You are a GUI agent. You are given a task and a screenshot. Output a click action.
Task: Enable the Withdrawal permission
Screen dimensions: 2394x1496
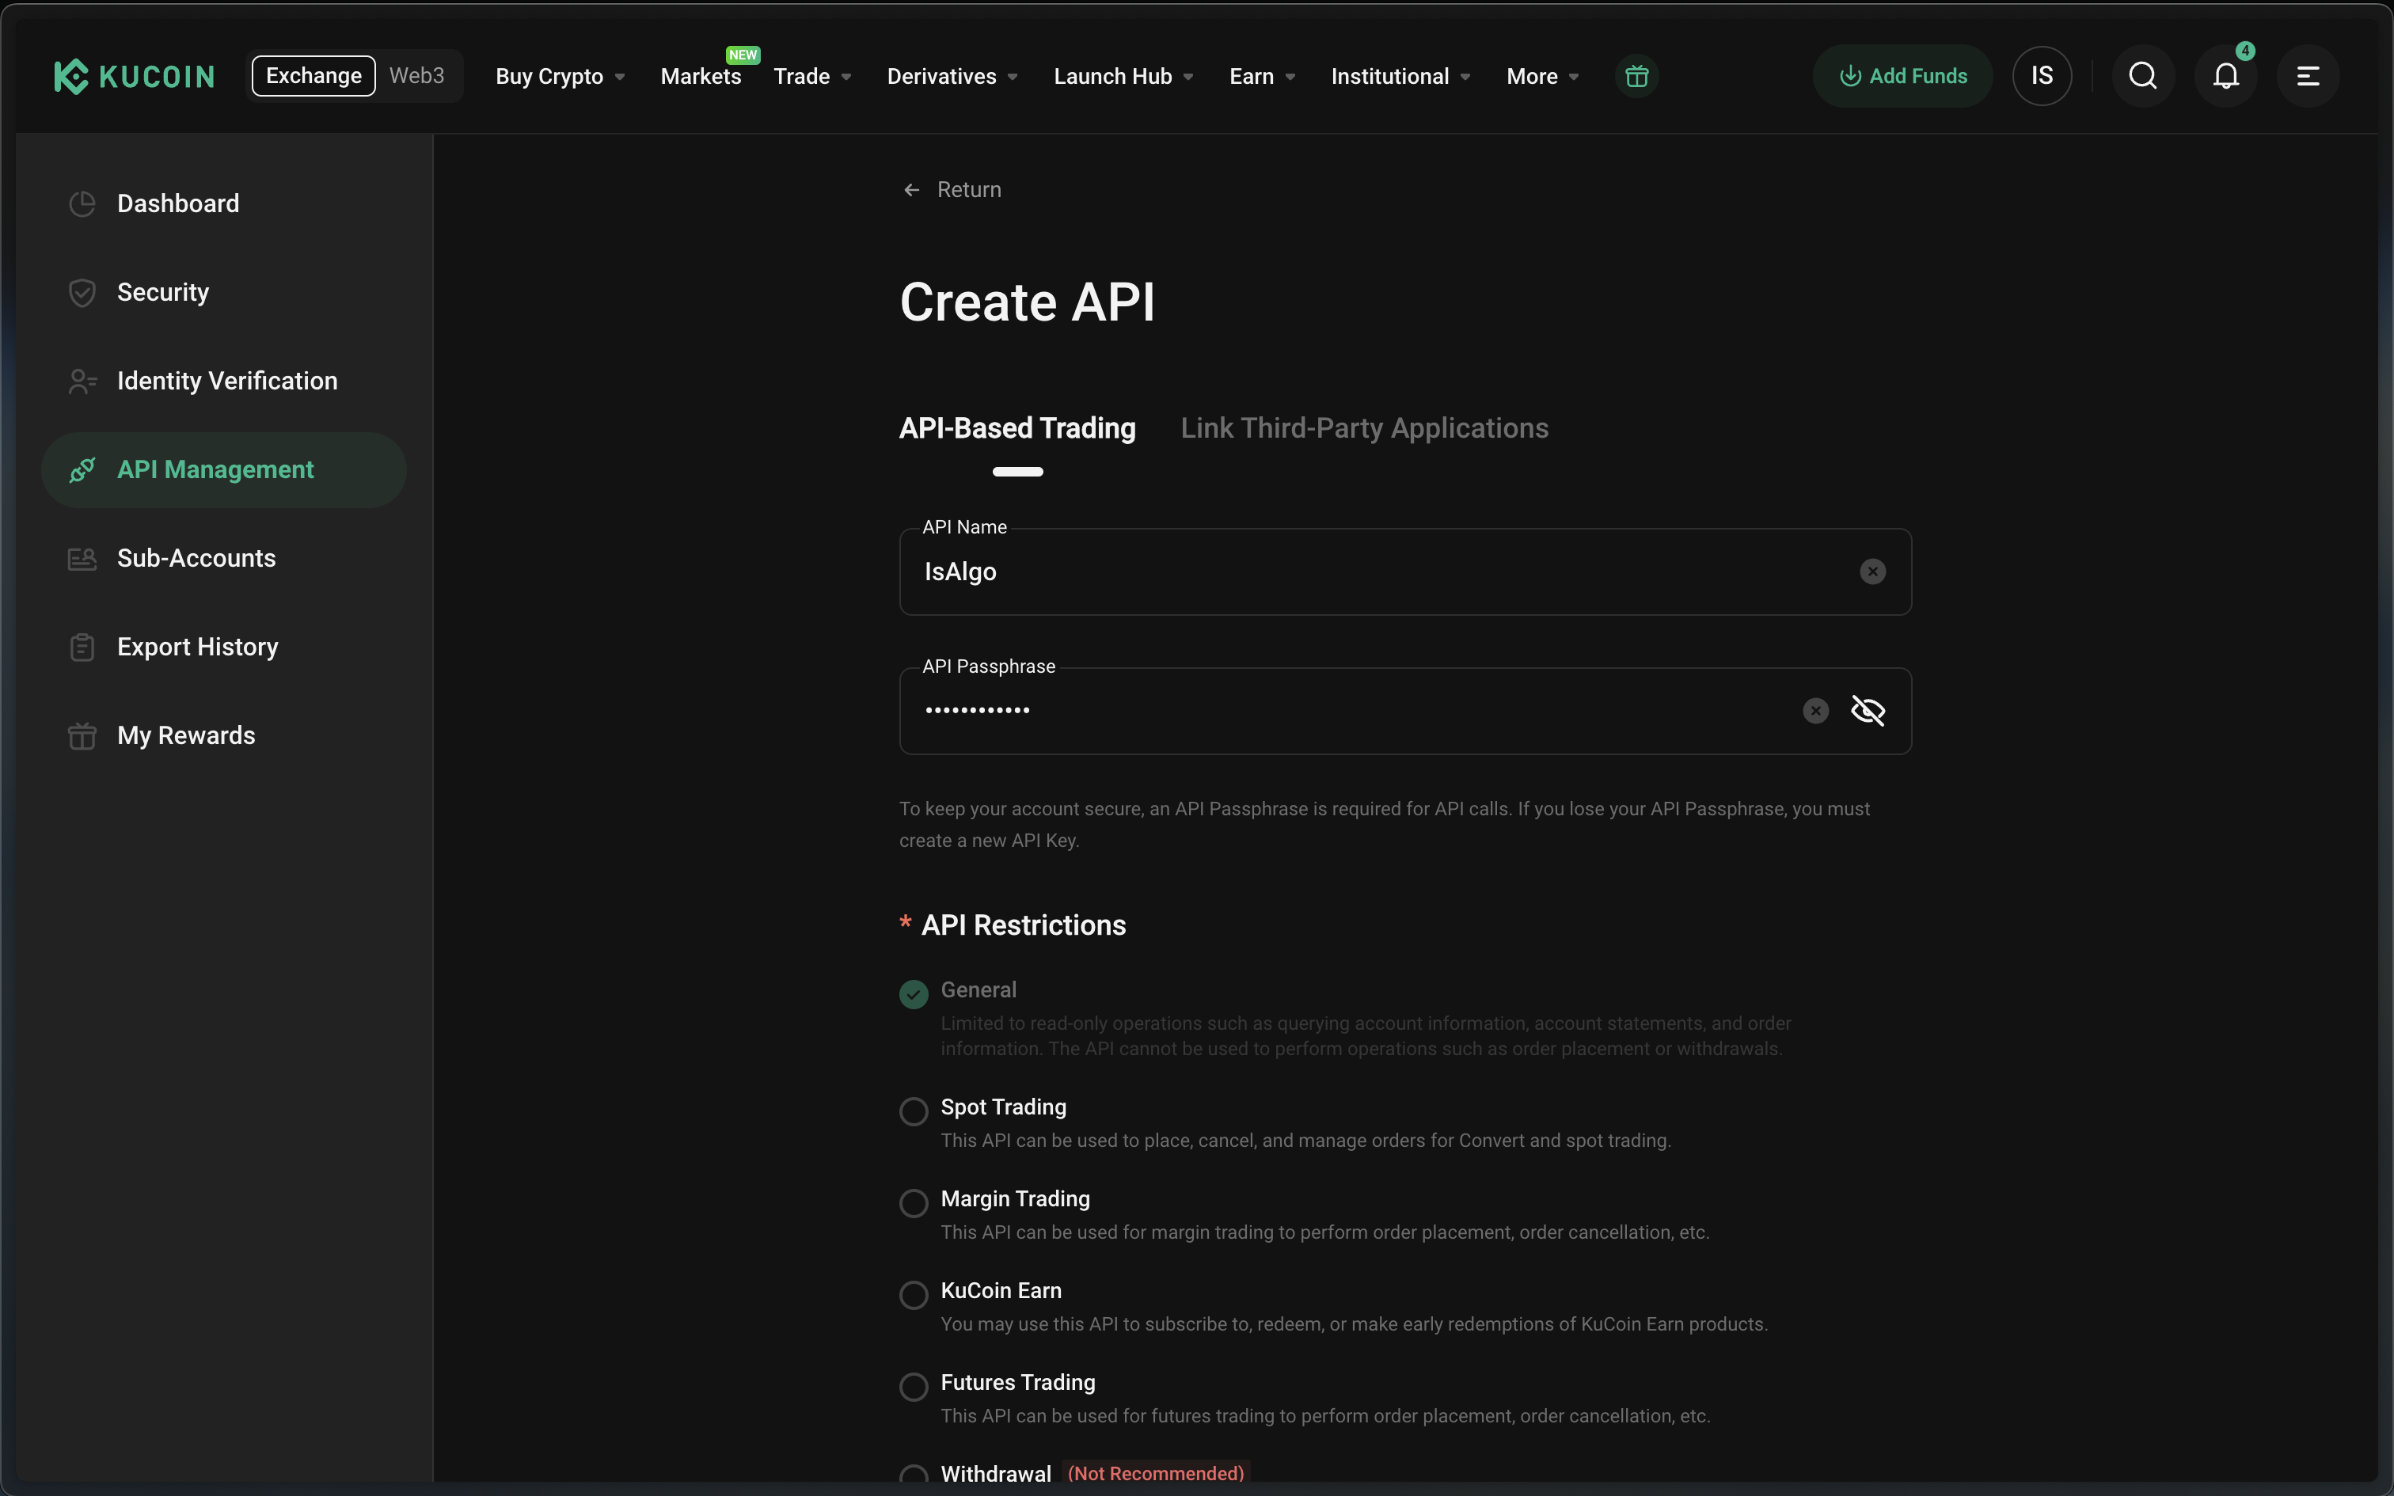pos(913,1474)
